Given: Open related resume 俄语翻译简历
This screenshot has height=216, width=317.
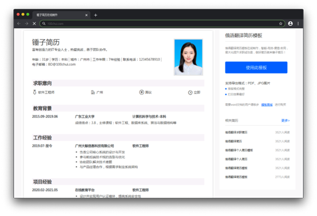Looking at the screenshot, I should [233, 141].
